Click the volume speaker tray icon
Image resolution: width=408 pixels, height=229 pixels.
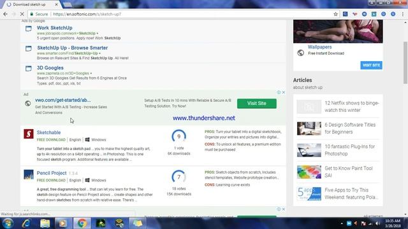(x=377, y=223)
